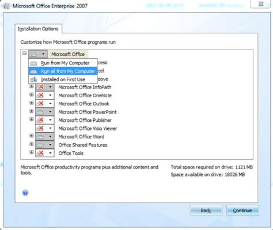
Task: Proceed with the Continue button
Action: (x=243, y=211)
